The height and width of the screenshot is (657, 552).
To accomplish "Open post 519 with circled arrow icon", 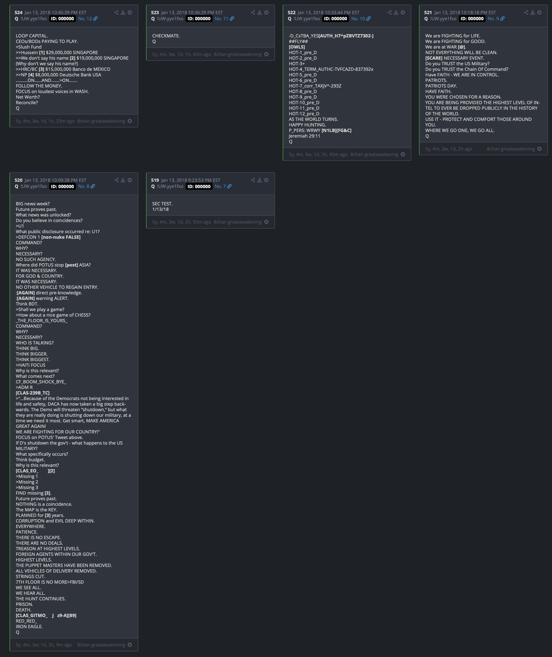I will [266, 180].
